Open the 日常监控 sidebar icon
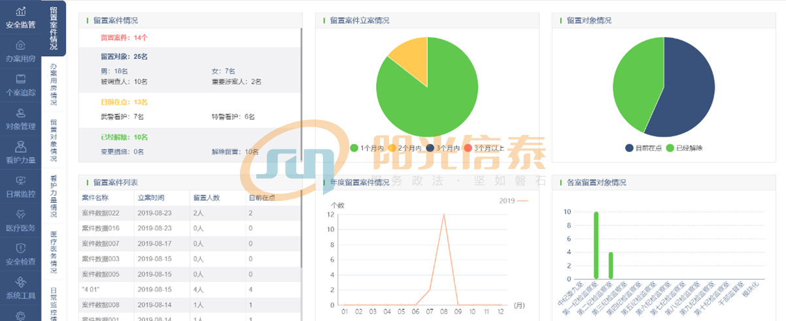The height and width of the screenshot is (321, 786). pyautogui.click(x=20, y=180)
